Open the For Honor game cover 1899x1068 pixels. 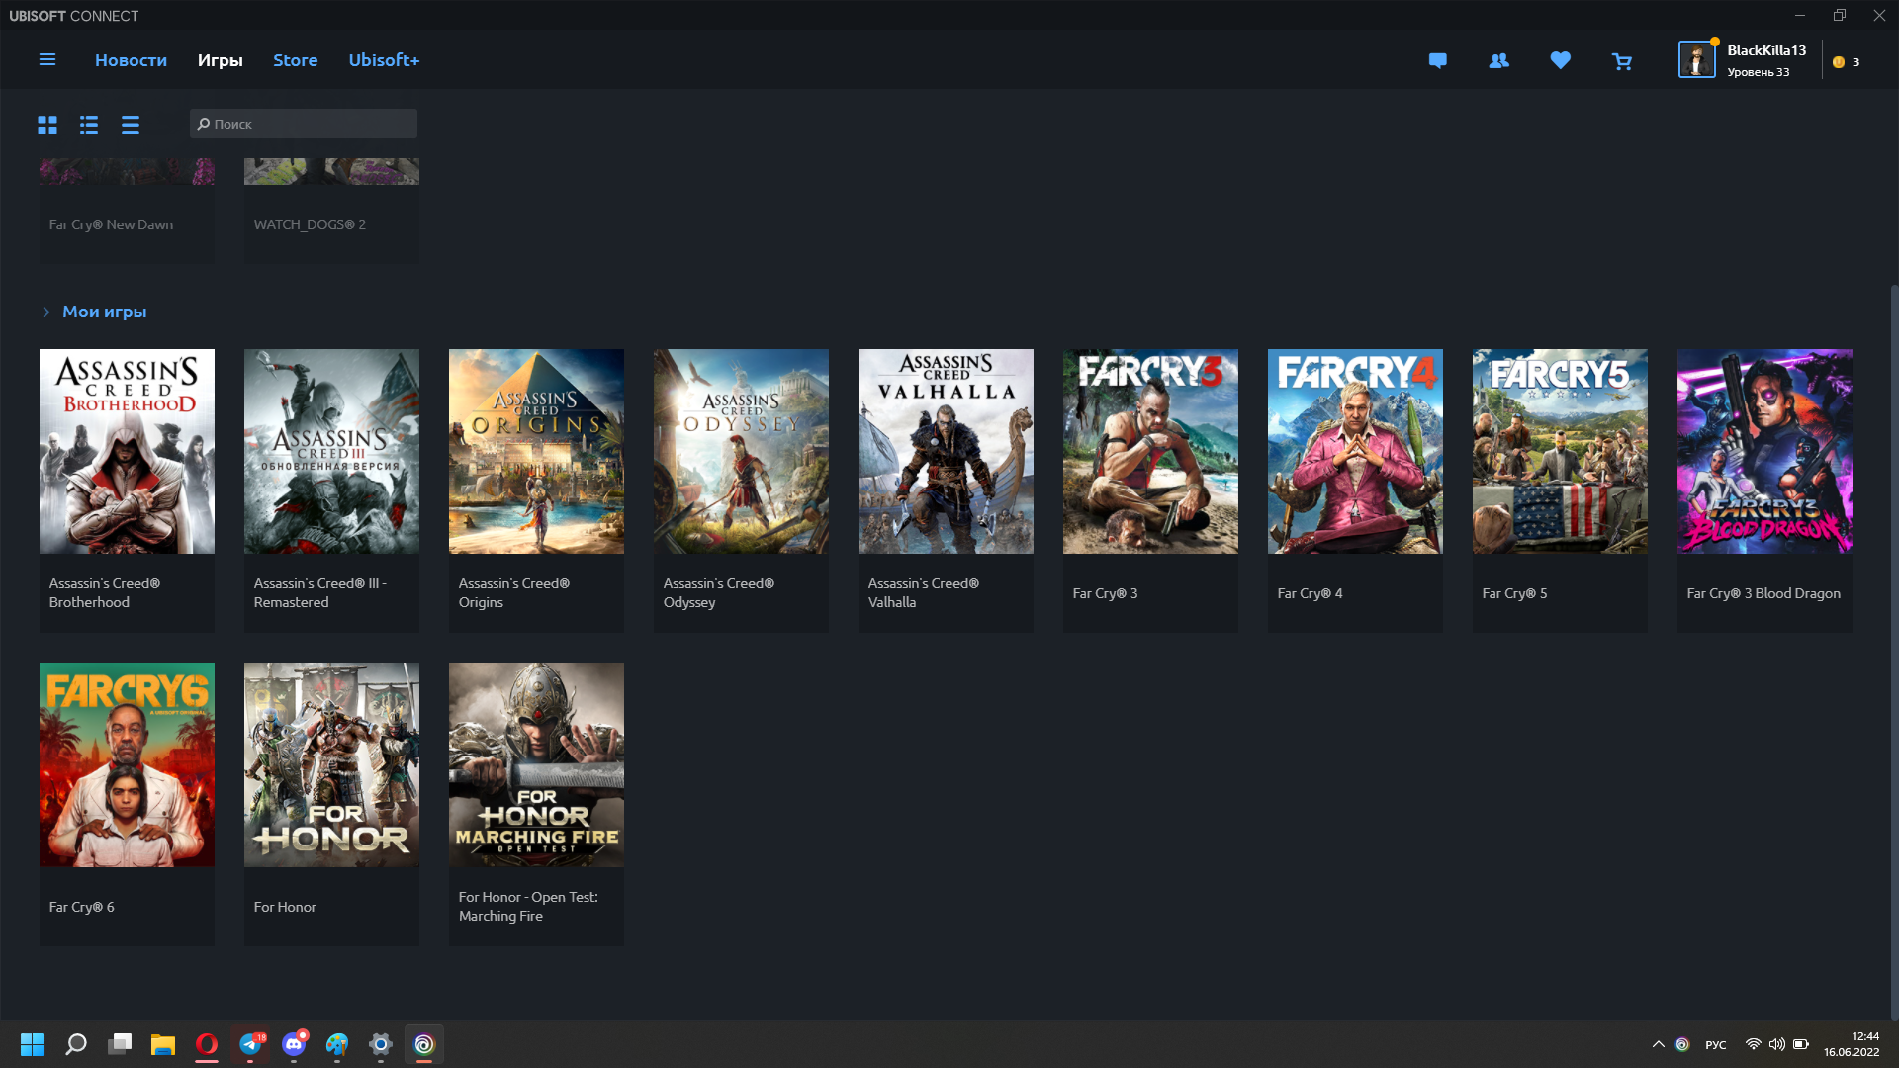click(331, 764)
